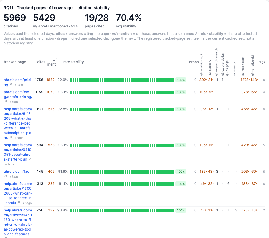Add tags to ahrefs.com/pricing row
The height and width of the screenshot is (238, 269).
click(x=19, y=85)
